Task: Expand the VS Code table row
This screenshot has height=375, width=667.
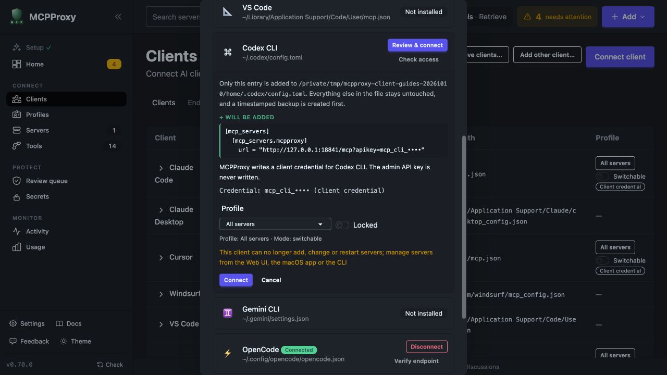Action: click(x=161, y=324)
